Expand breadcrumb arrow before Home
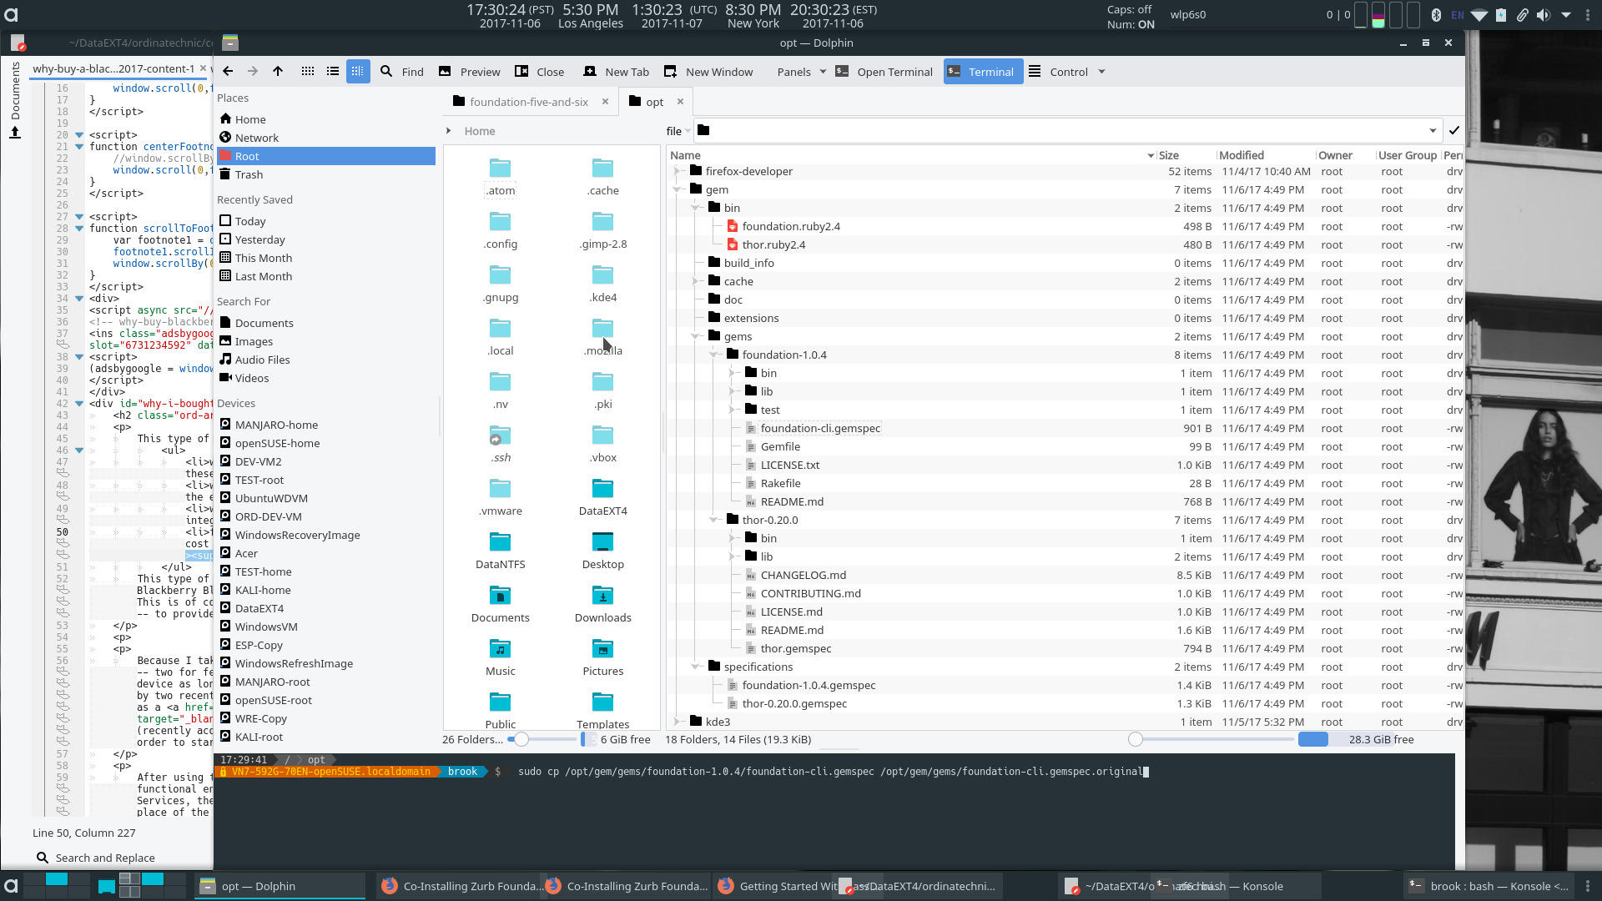1602x901 pixels. click(x=449, y=131)
